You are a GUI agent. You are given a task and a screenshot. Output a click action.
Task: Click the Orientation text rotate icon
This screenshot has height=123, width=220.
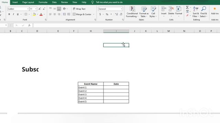[x=64, y=9]
